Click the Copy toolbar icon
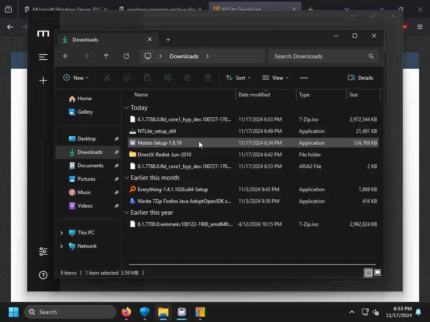Image resolution: width=430 pixels, height=322 pixels. [x=127, y=78]
